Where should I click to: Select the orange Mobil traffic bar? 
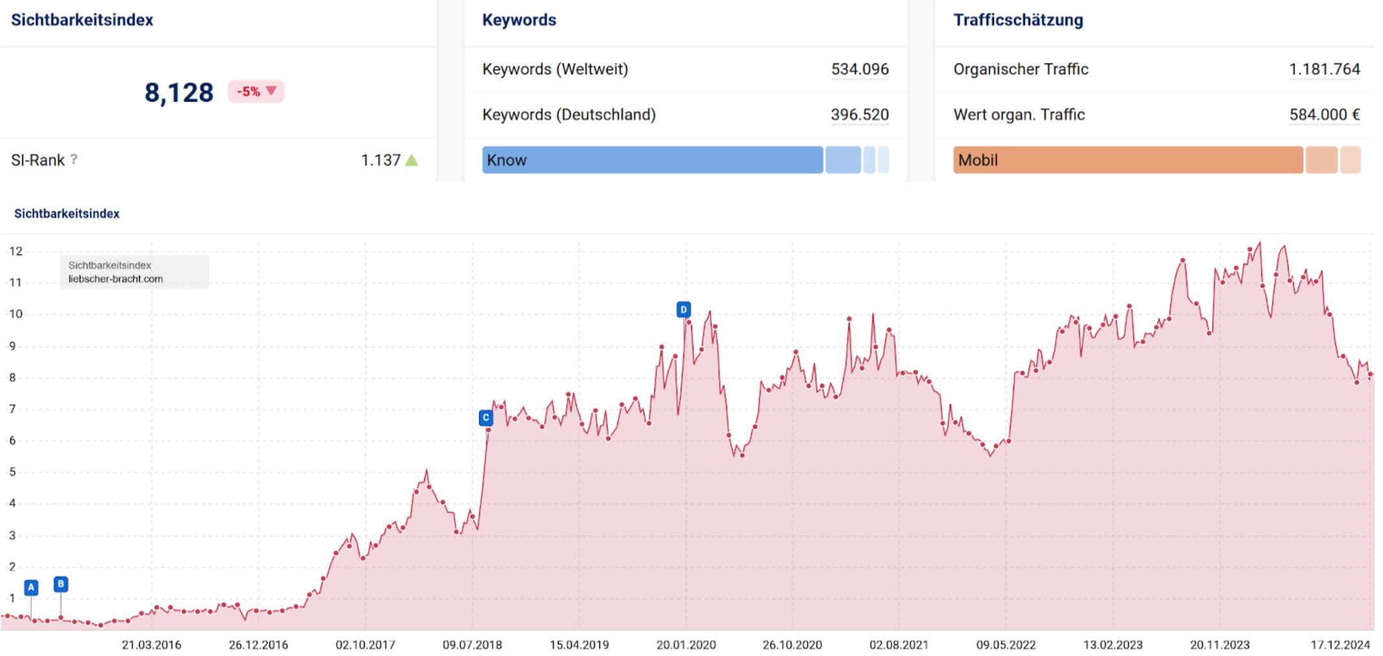pos(1128,160)
